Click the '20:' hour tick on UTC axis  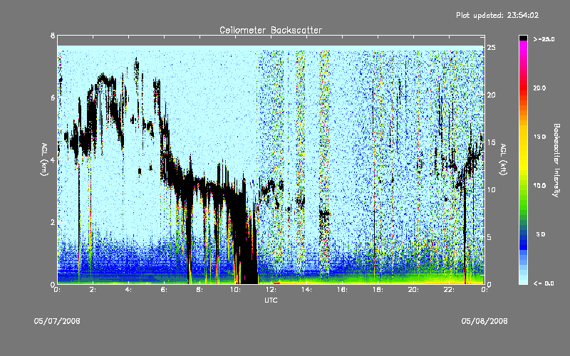click(413, 290)
